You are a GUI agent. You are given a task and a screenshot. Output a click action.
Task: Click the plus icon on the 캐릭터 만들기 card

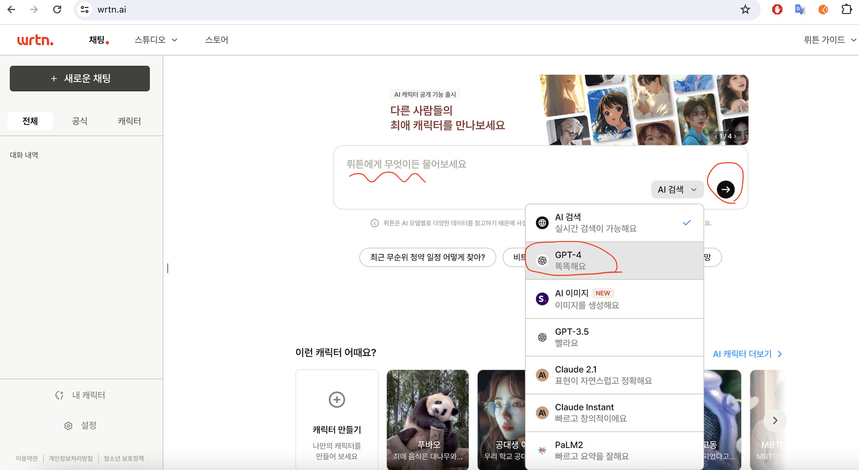coord(337,400)
